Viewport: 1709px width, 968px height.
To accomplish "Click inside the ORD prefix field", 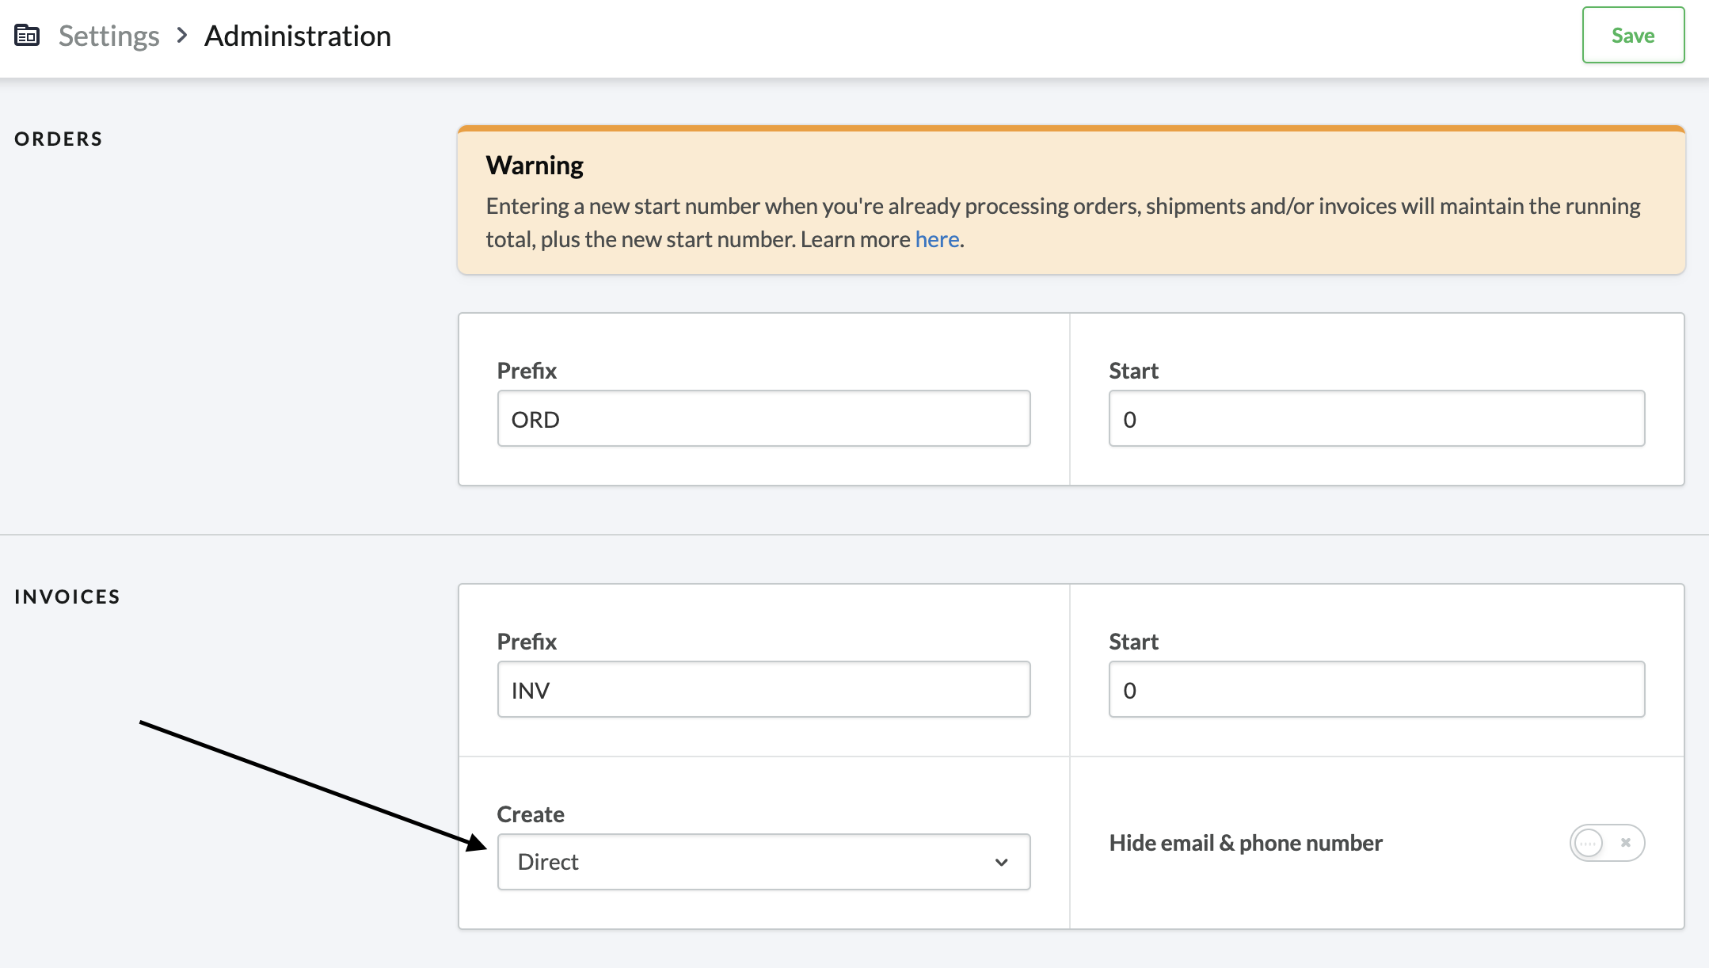I will (763, 418).
